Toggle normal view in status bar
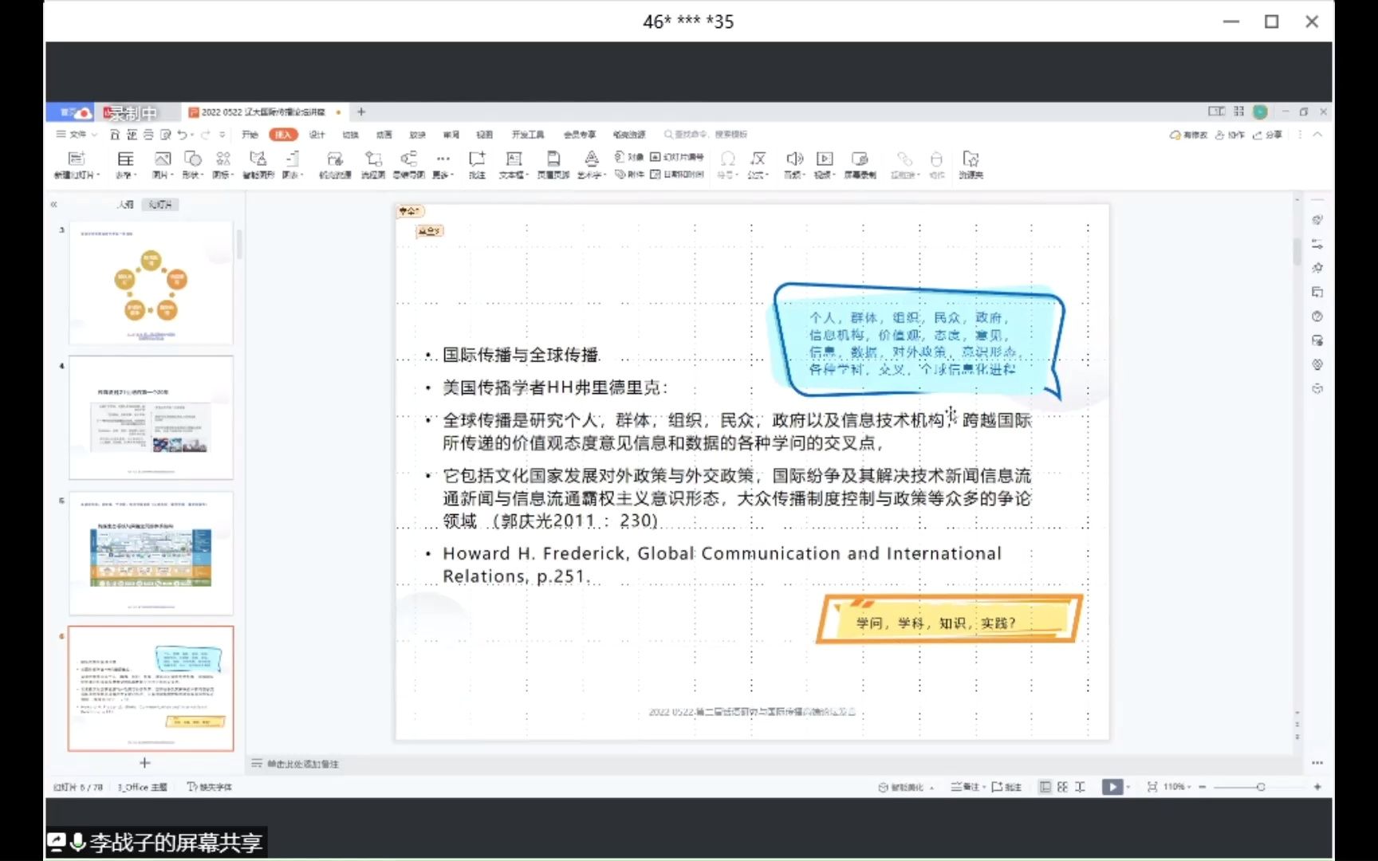Viewport: 1378px width, 861px height. 1045,787
